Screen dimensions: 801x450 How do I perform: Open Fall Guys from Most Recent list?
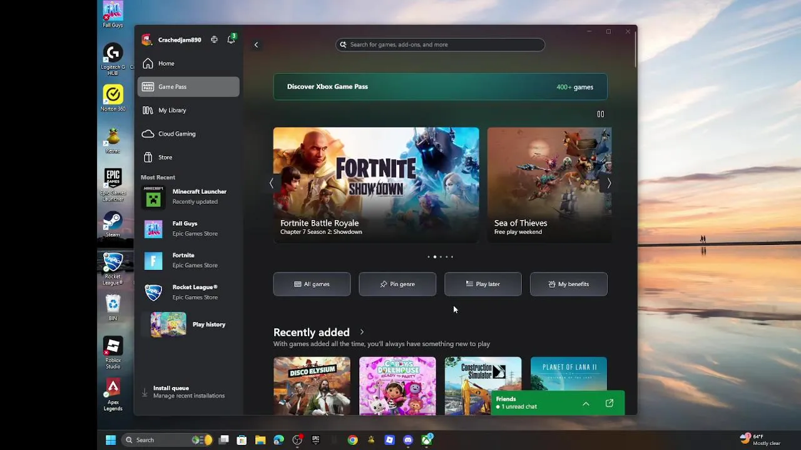pos(188,229)
